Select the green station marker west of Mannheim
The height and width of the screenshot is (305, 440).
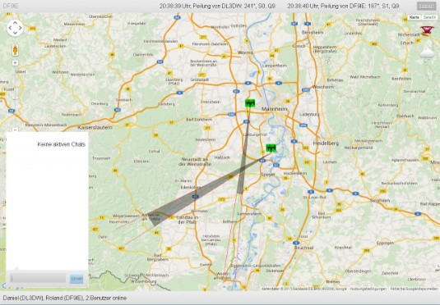249,103
